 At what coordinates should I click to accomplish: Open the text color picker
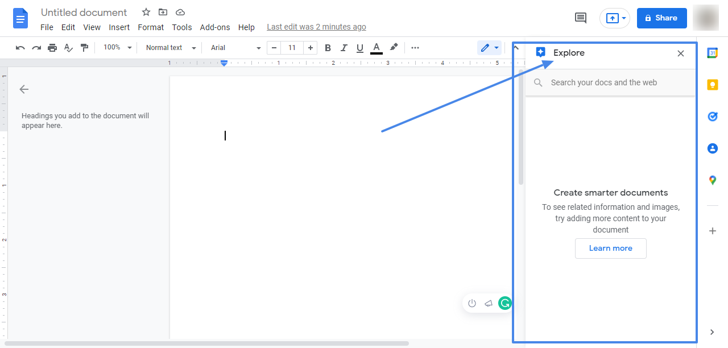(x=376, y=48)
